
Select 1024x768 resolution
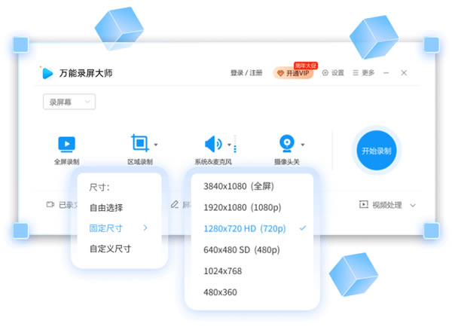[x=222, y=271]
